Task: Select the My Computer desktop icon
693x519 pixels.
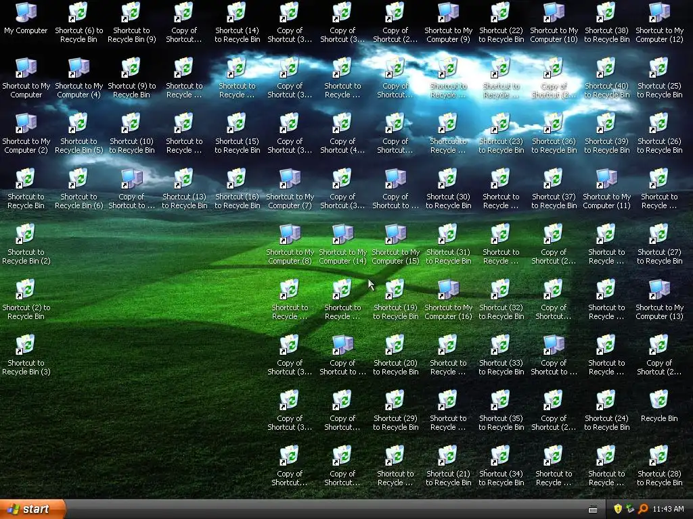Action: 26,18
